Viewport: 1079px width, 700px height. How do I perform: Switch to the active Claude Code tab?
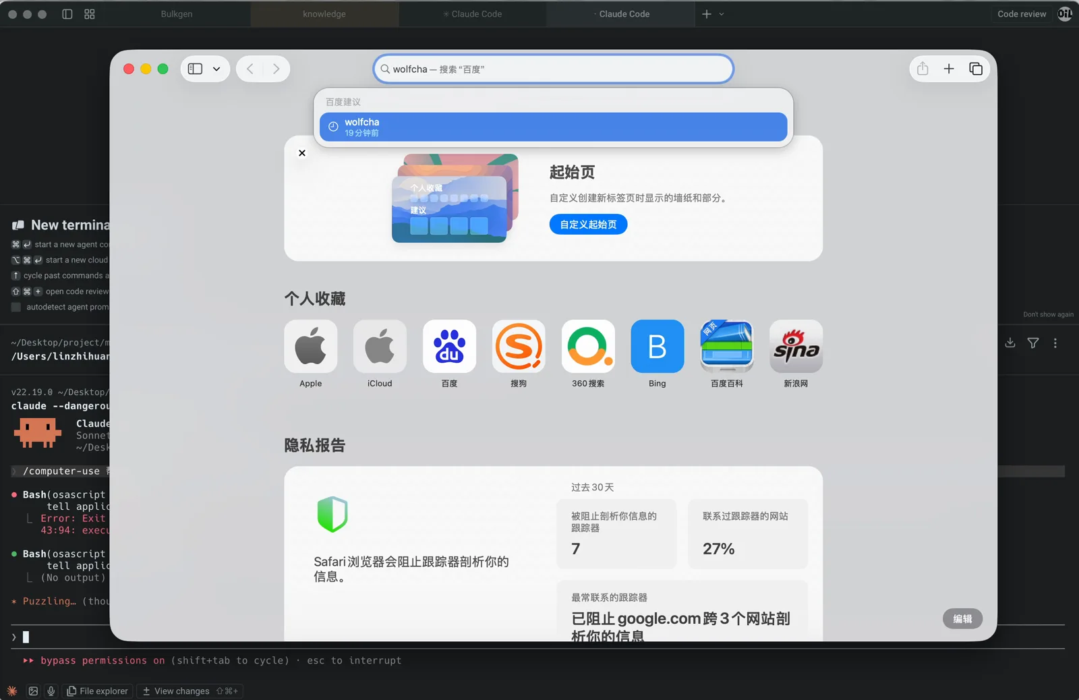coord(621,13)
